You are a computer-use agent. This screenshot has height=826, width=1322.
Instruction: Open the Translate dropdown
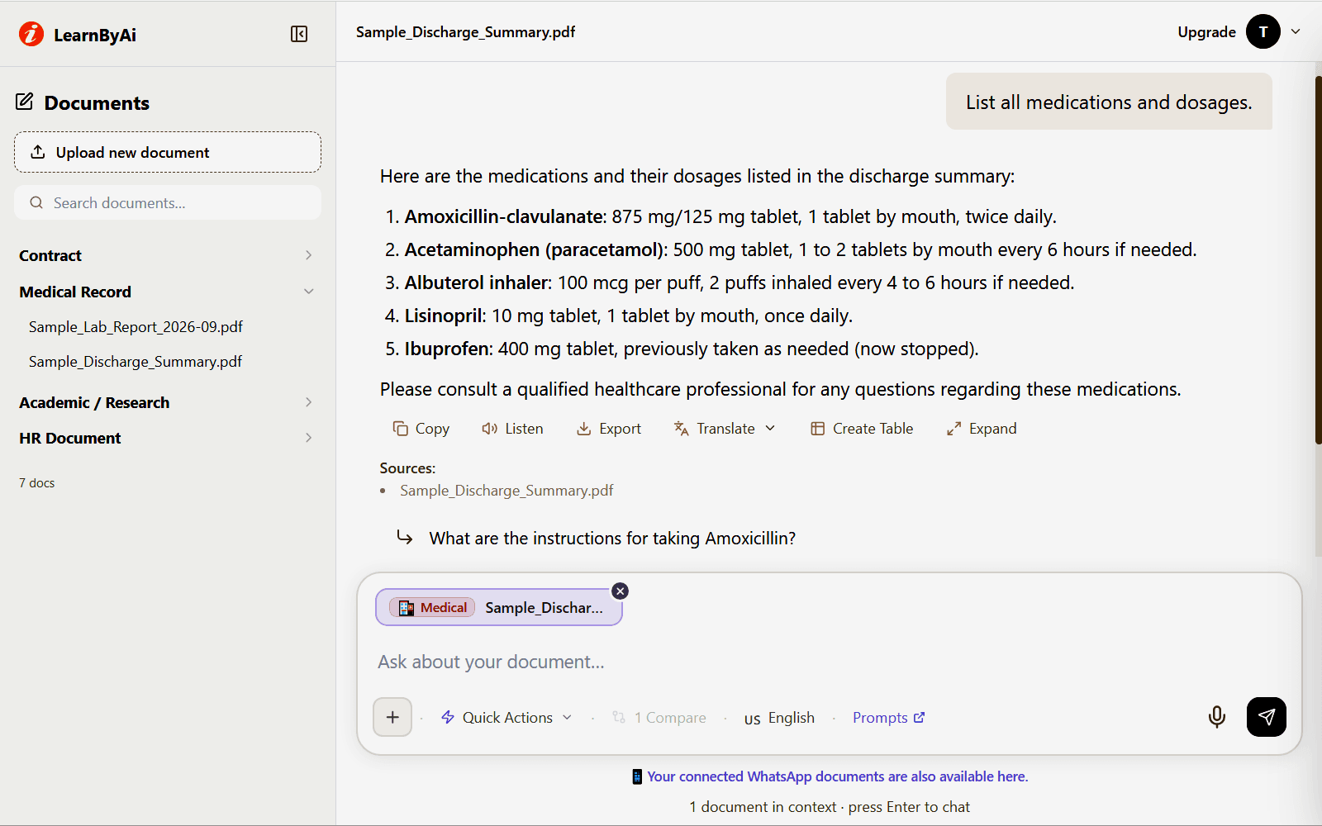[x=725, y=428]
